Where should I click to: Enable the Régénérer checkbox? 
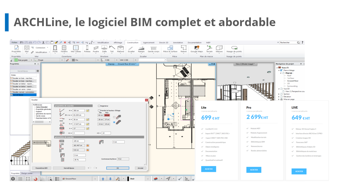tap(99, 106)
